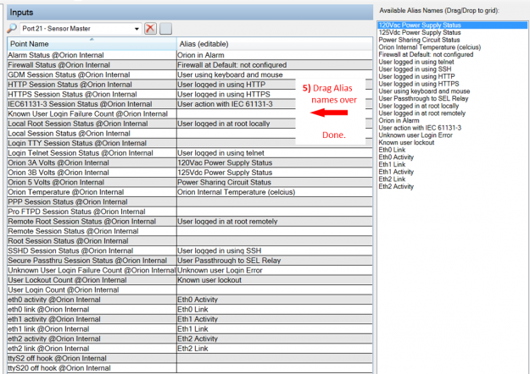Click the SSHD Session Status point name
This screenshot has height=374, width=530.
(x=70, y=251)
